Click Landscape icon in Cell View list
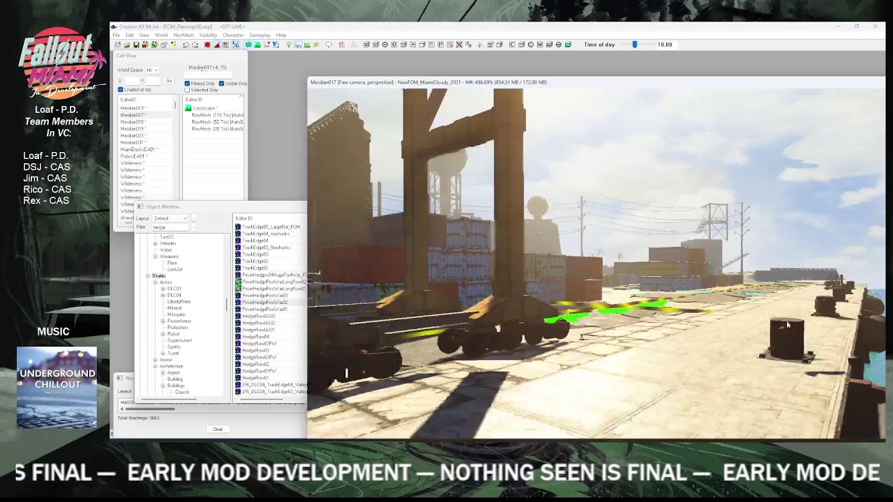Viewport: 893px width, 502px height. [x=188, y=108]
